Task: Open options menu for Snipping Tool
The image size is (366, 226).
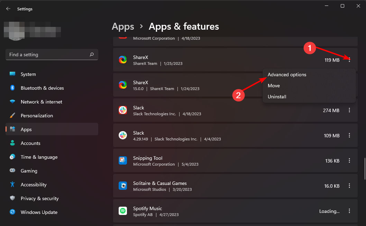Action: tap(349, 160)
